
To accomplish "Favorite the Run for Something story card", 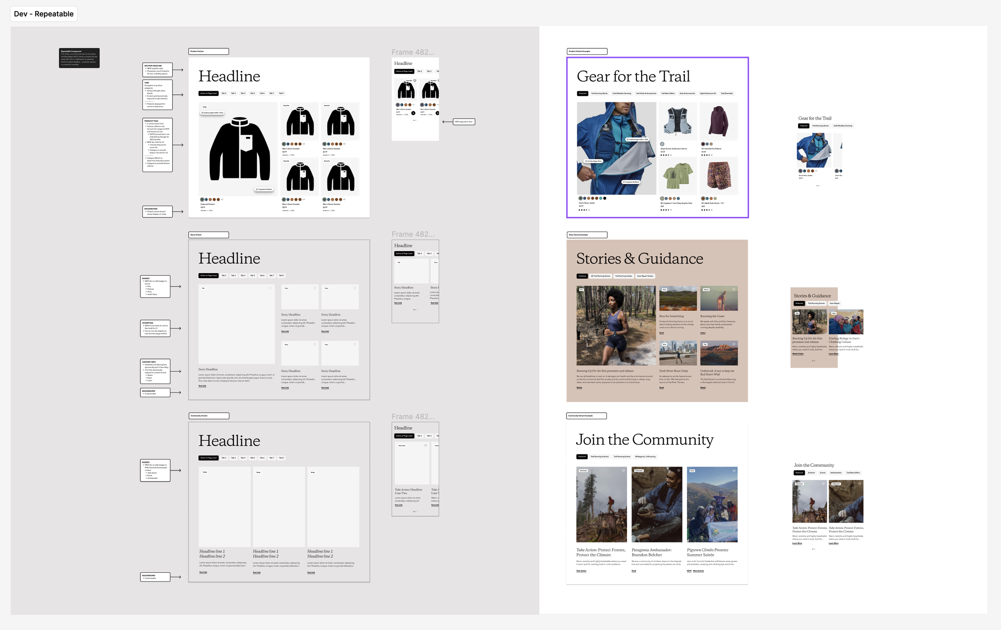I will [x=693, y=290].
